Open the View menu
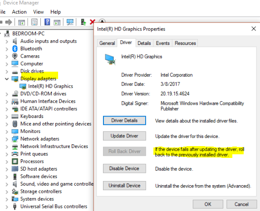 [x=39, y=12]
